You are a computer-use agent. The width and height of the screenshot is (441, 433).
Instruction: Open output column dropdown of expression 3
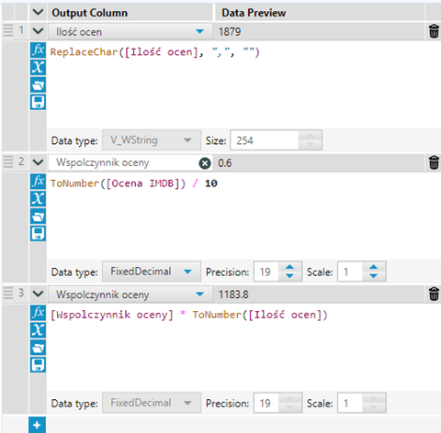click(199, 294)
